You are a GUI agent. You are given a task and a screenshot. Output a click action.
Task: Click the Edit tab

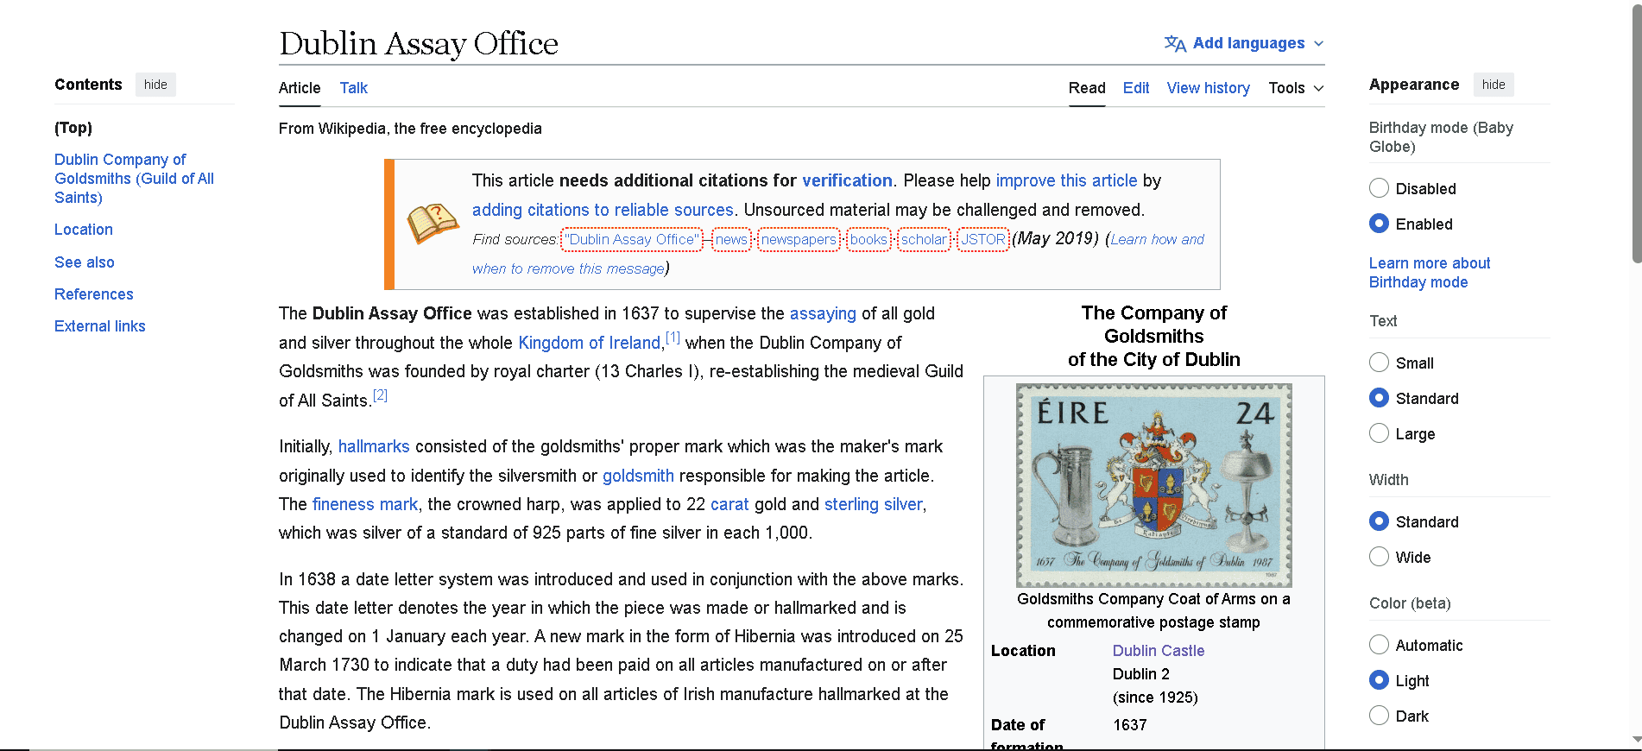[x=1135, y=88]
